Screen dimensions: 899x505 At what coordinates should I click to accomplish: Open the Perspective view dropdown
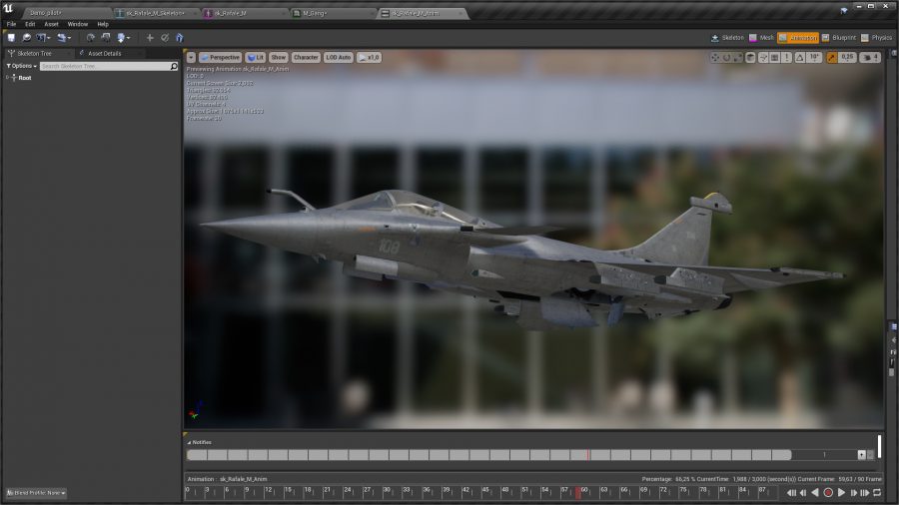pyautogui.click(x=220, y=57)
